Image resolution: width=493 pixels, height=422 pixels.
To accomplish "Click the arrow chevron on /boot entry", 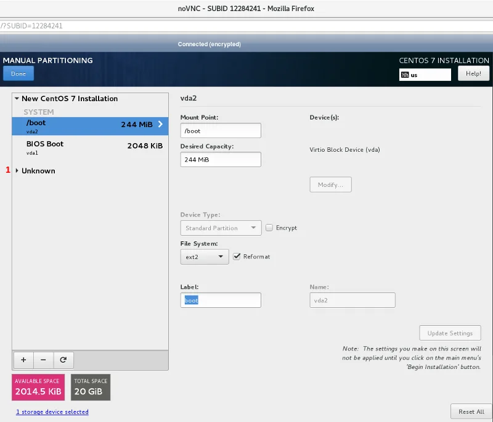I will pos(160,124).
